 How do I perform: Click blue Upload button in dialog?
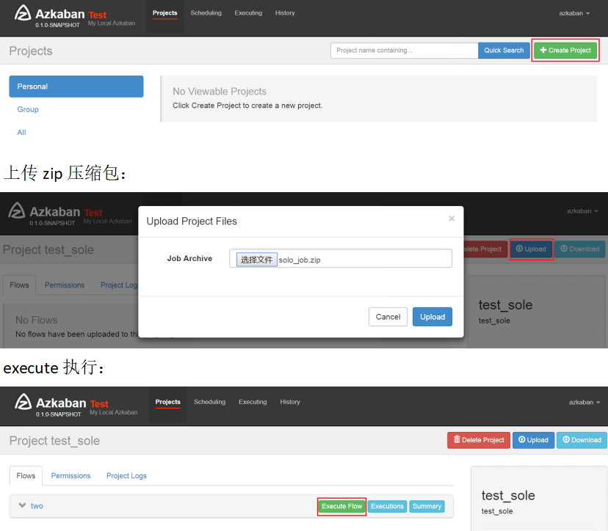[x=433, y=317]
